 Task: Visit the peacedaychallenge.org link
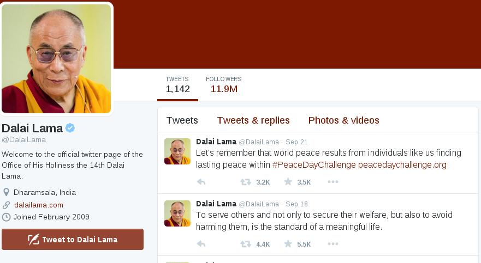tap(402, 165)
